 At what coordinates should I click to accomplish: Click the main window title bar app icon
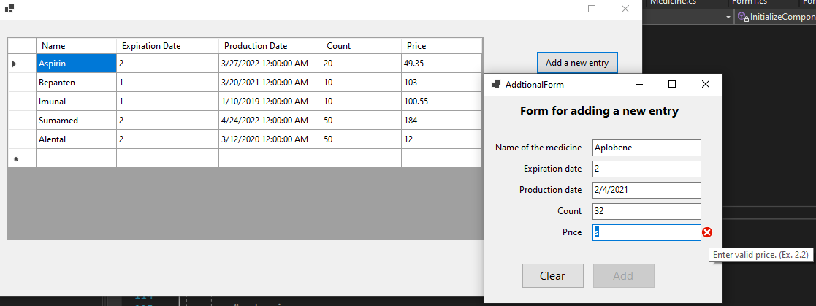9,9
